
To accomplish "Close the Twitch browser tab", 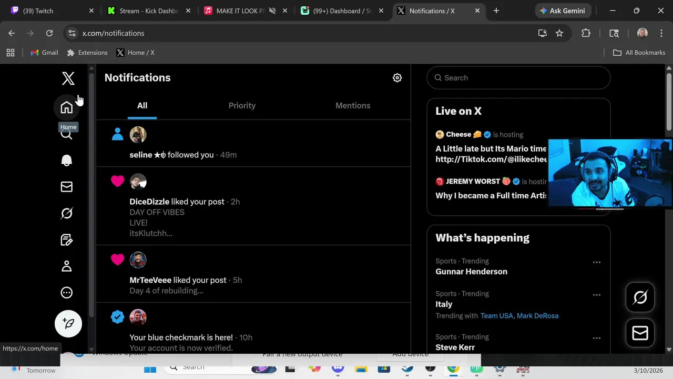I will (91, 11).
